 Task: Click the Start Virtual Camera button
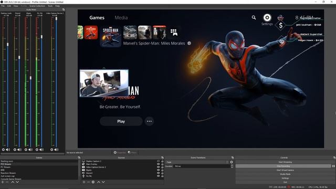click(x=285, y=170)
